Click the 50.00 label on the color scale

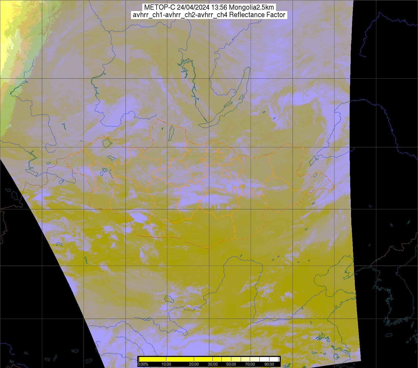[232, 364]
